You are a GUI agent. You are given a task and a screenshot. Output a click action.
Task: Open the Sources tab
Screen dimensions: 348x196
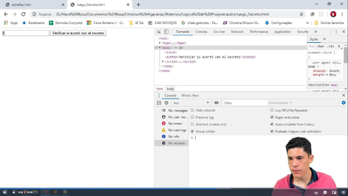(x=219, y=32)
